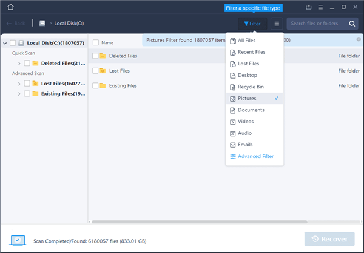Open the Advanced Filter link
Image resolution: width=364 pixels, height=253 pixels.
pyautogui.click(x=255, y=156)
